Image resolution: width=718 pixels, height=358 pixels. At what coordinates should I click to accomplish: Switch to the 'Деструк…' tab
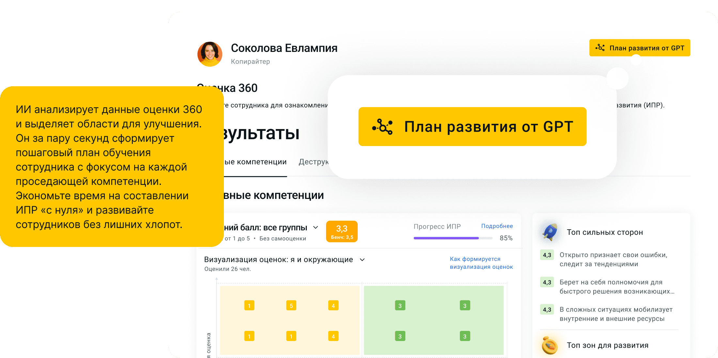tap(313, 162)
